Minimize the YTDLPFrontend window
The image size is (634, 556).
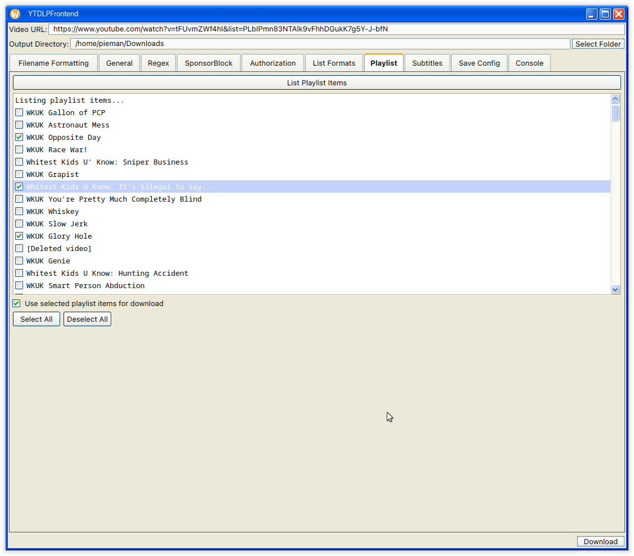coord(591,14)
